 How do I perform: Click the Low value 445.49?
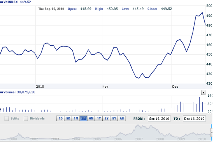(138, 9)
